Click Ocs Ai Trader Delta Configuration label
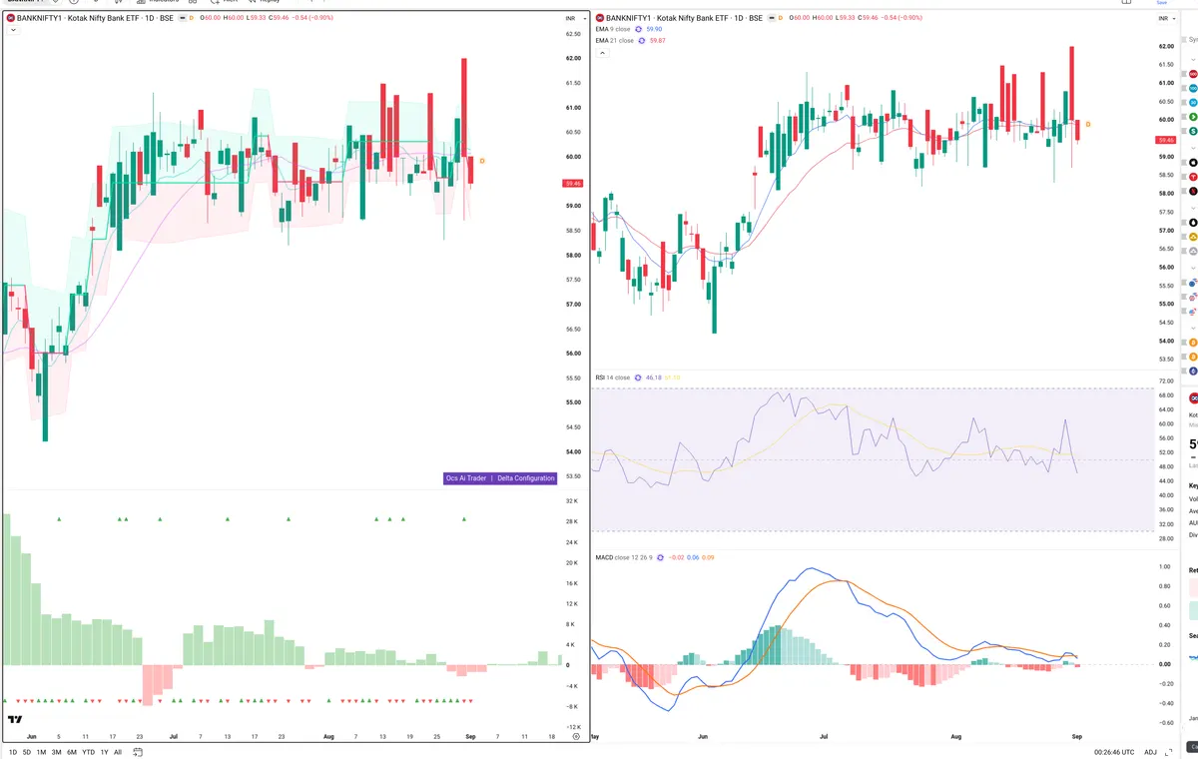 [x=499, y=478]
